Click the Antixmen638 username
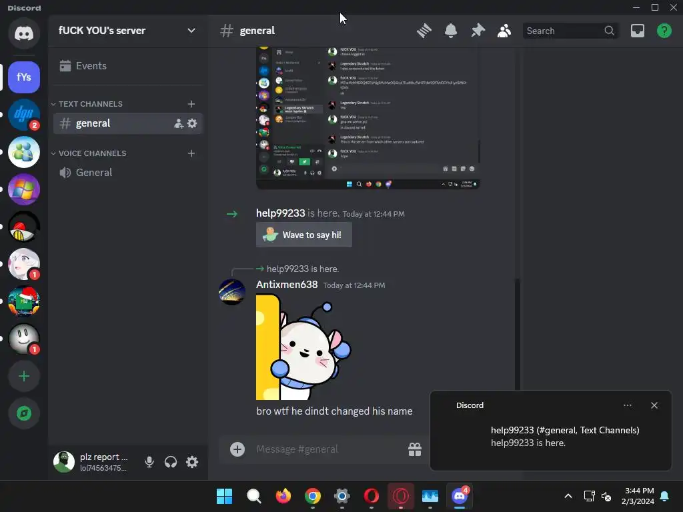The image size is (683, 512). point(287,285)
